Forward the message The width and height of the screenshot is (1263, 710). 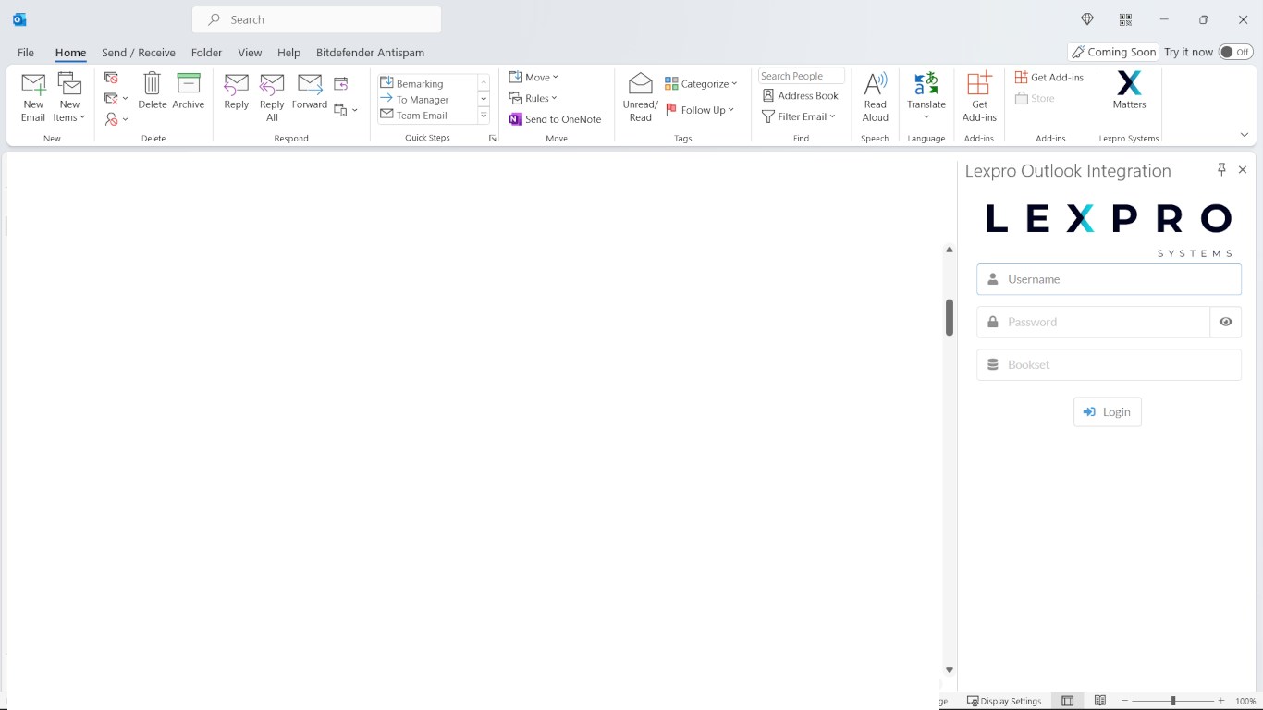pyautogui.click(x=310, y=92)
